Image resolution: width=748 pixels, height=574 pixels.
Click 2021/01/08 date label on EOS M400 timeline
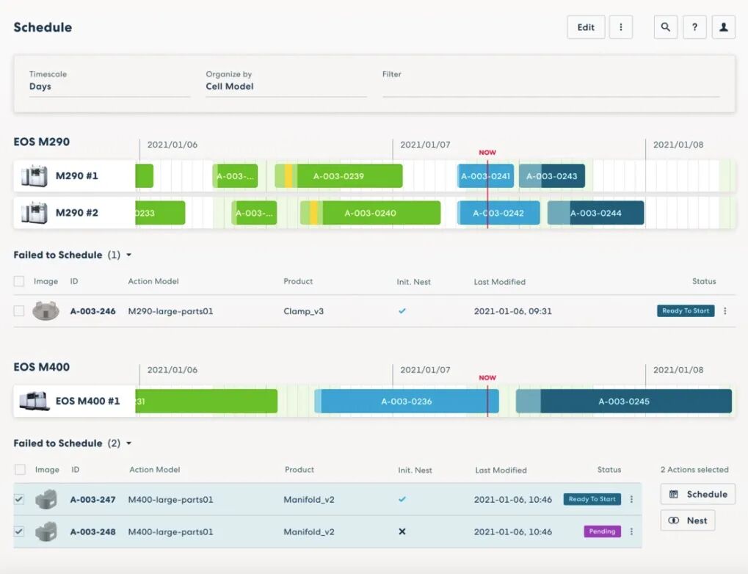click(x=678, y=370)
